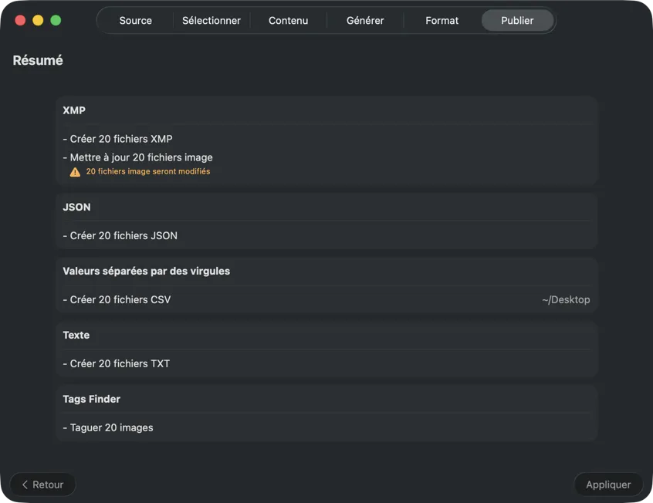Click the Retour back chevron icon
This screenshot has width=653, height=503.
[x=25, y=484]
